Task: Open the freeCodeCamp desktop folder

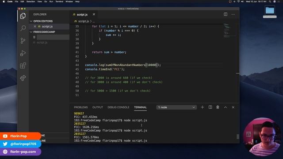Action: (x=270, y=12)
